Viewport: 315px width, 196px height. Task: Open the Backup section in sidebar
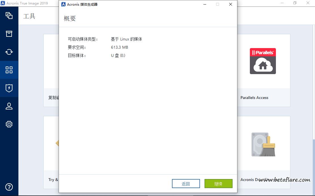pos(9,16)
